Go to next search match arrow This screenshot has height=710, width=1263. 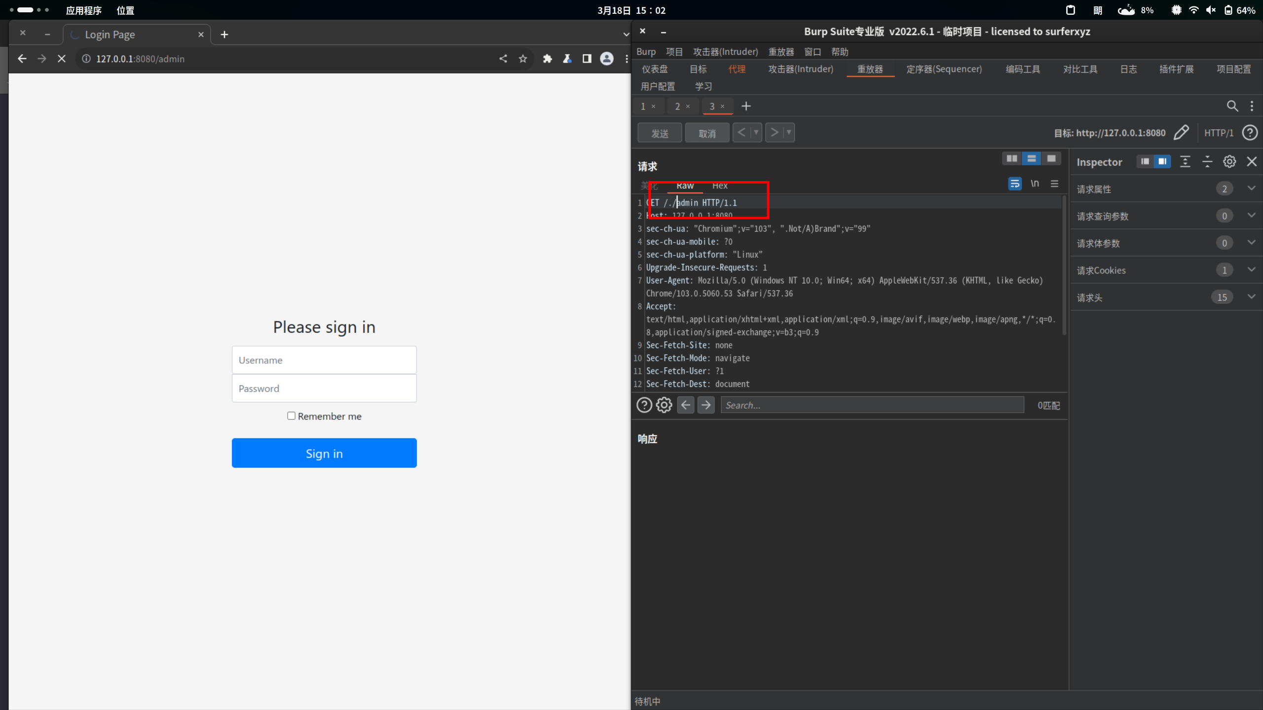pos(706,405)
